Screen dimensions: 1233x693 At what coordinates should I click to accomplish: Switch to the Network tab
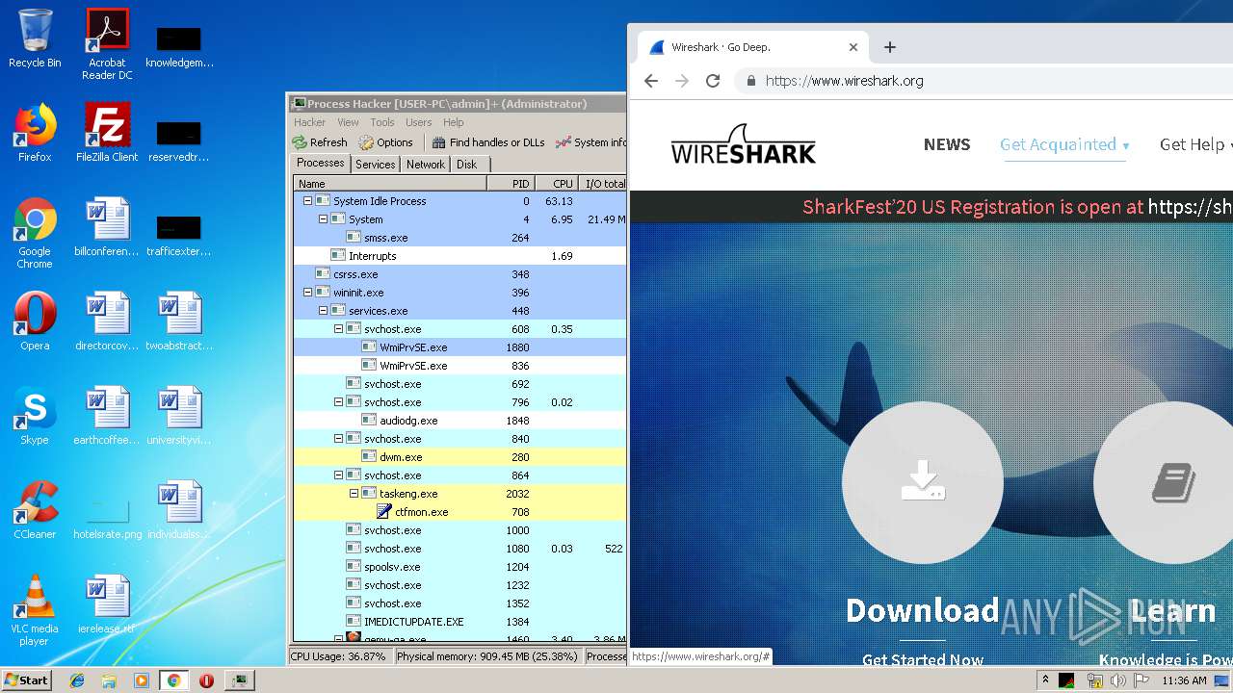pyautogui.click(x=426, y=165)
